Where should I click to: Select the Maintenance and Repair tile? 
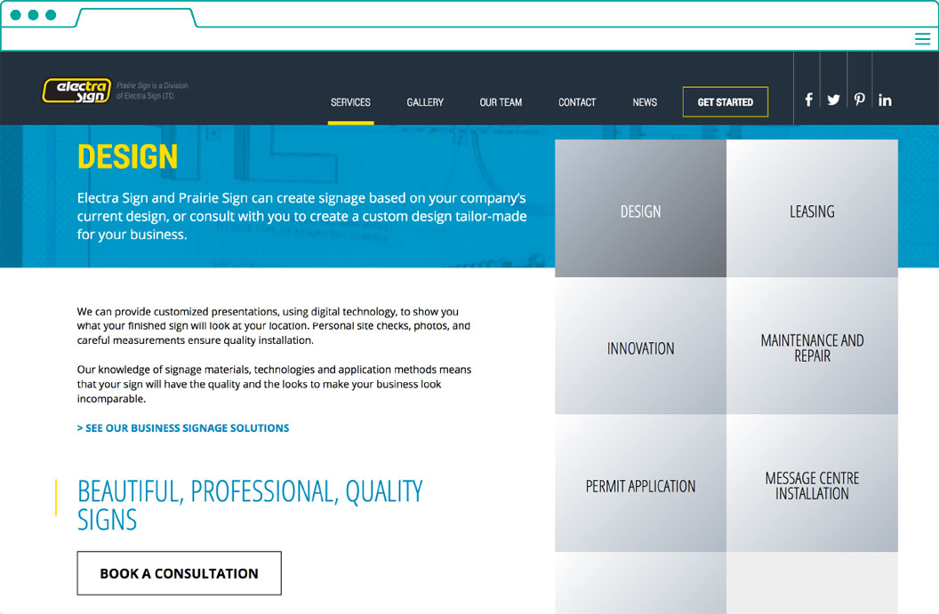click(x=812, y=347)
